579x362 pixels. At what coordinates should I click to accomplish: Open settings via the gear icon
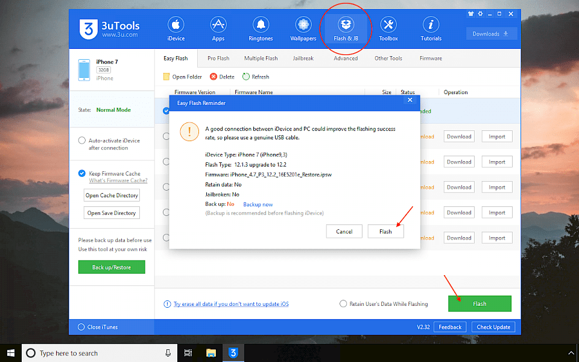(481, 14)
